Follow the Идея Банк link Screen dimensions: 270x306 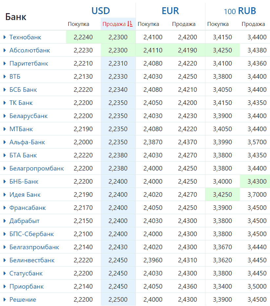click(x=25, y=194)
